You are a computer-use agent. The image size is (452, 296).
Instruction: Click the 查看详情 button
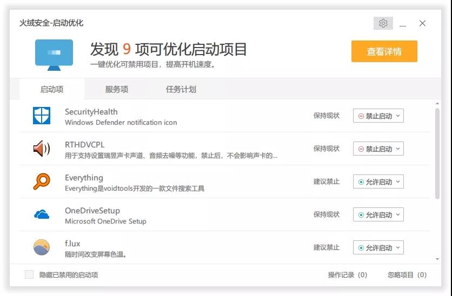[384, 51]
